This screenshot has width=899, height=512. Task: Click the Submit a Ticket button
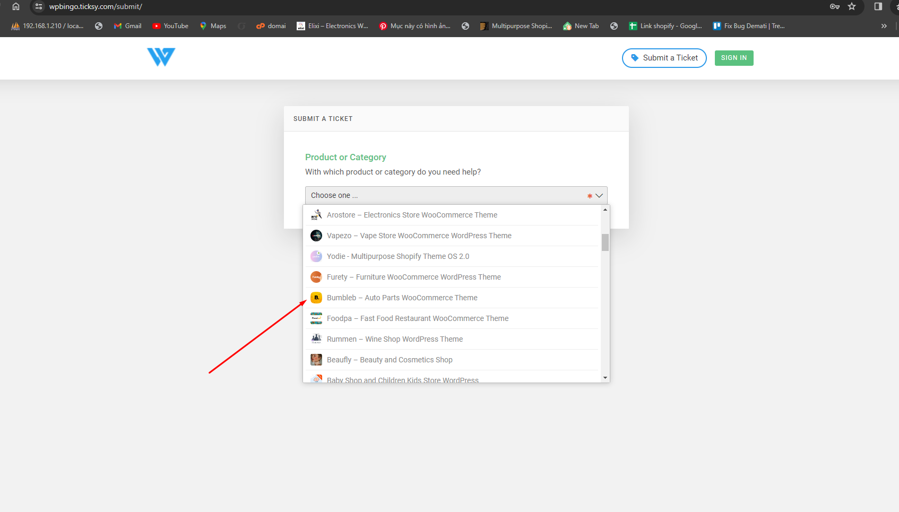click(664, 58)
